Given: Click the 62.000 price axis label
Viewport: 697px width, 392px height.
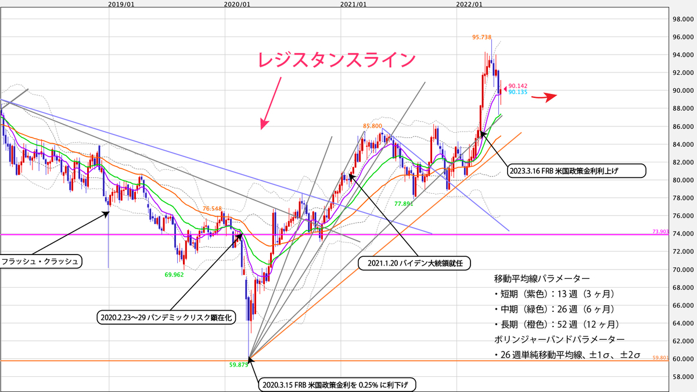Looking at the screenshot, I should click(x=682, y=341).
